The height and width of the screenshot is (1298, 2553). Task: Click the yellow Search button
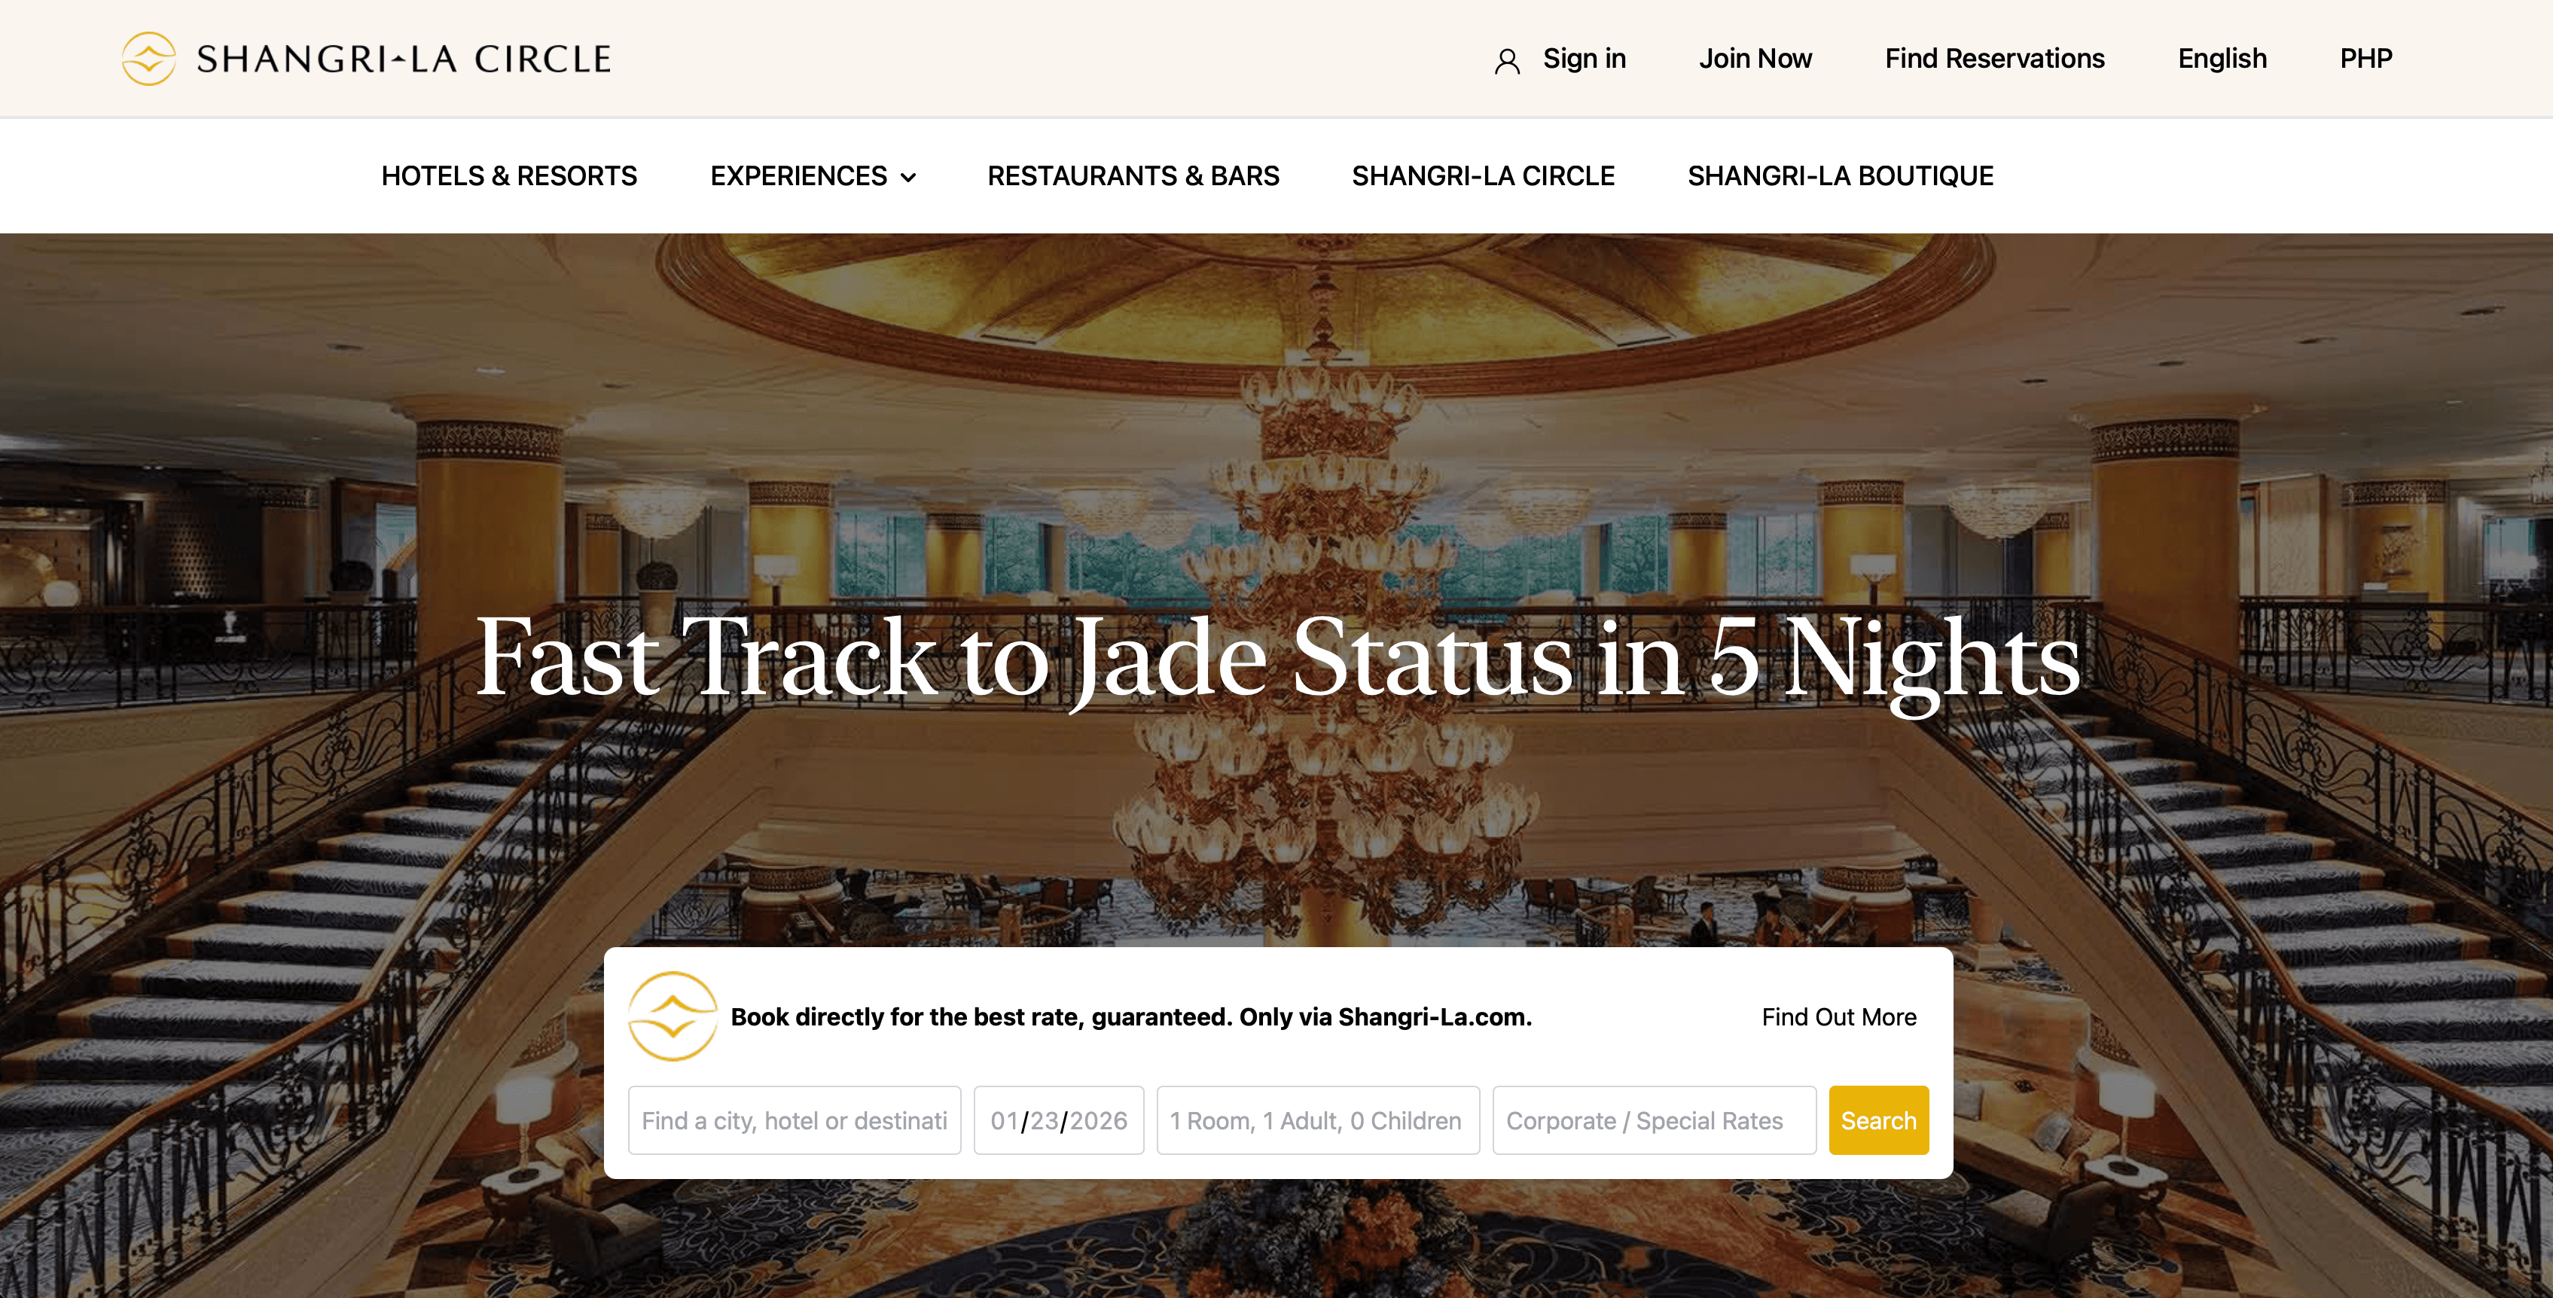pos(1878,1120)
